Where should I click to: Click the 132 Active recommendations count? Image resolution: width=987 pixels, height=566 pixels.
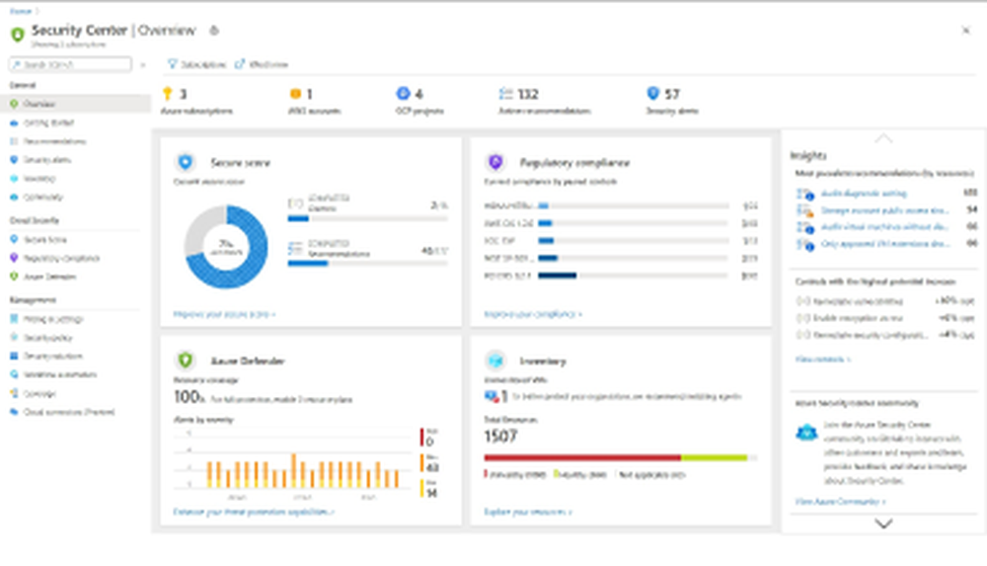click(527, 94)
